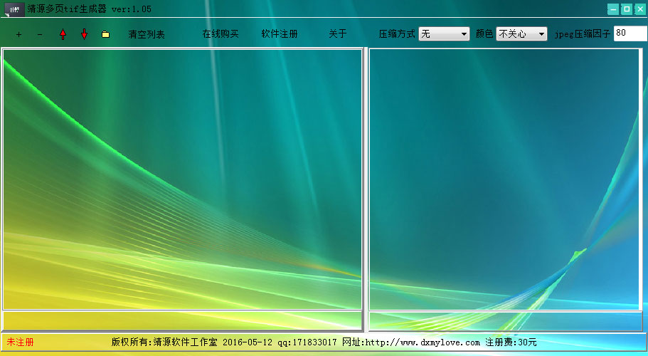Viewport: 648px width, 356px height.
Task: Expand the 颜色 color dropdown
Action: pos(521,34)
